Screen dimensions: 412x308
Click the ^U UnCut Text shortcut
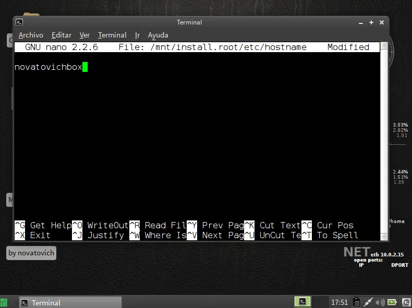[x=273, y=235]
